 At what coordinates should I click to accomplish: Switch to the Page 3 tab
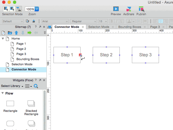[155, 27]
